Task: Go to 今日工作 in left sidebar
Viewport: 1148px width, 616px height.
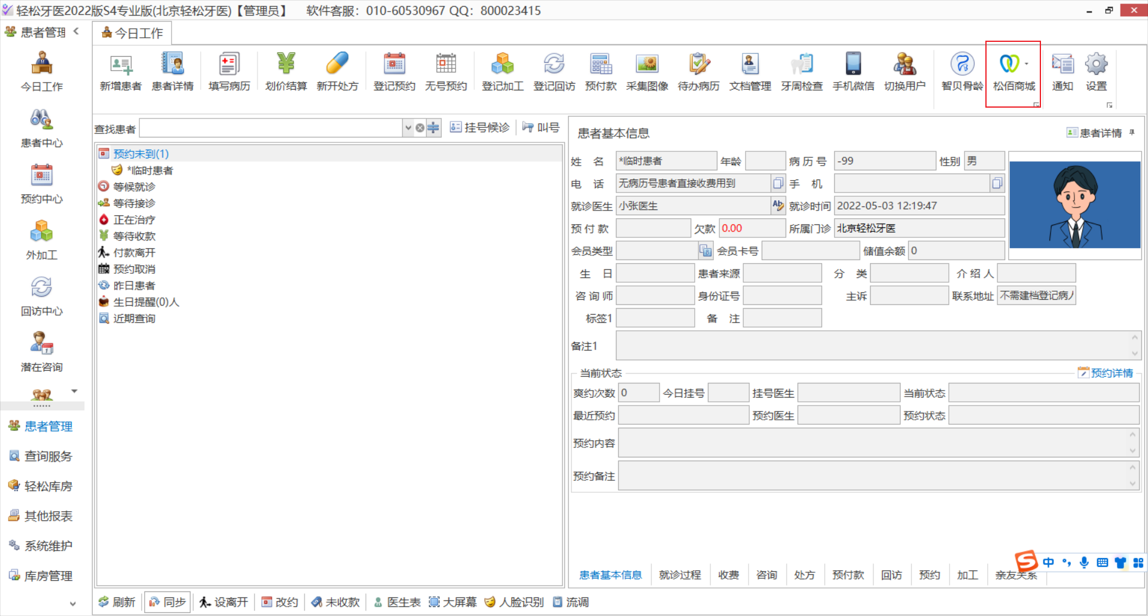Action: click(x=42, y=72)
